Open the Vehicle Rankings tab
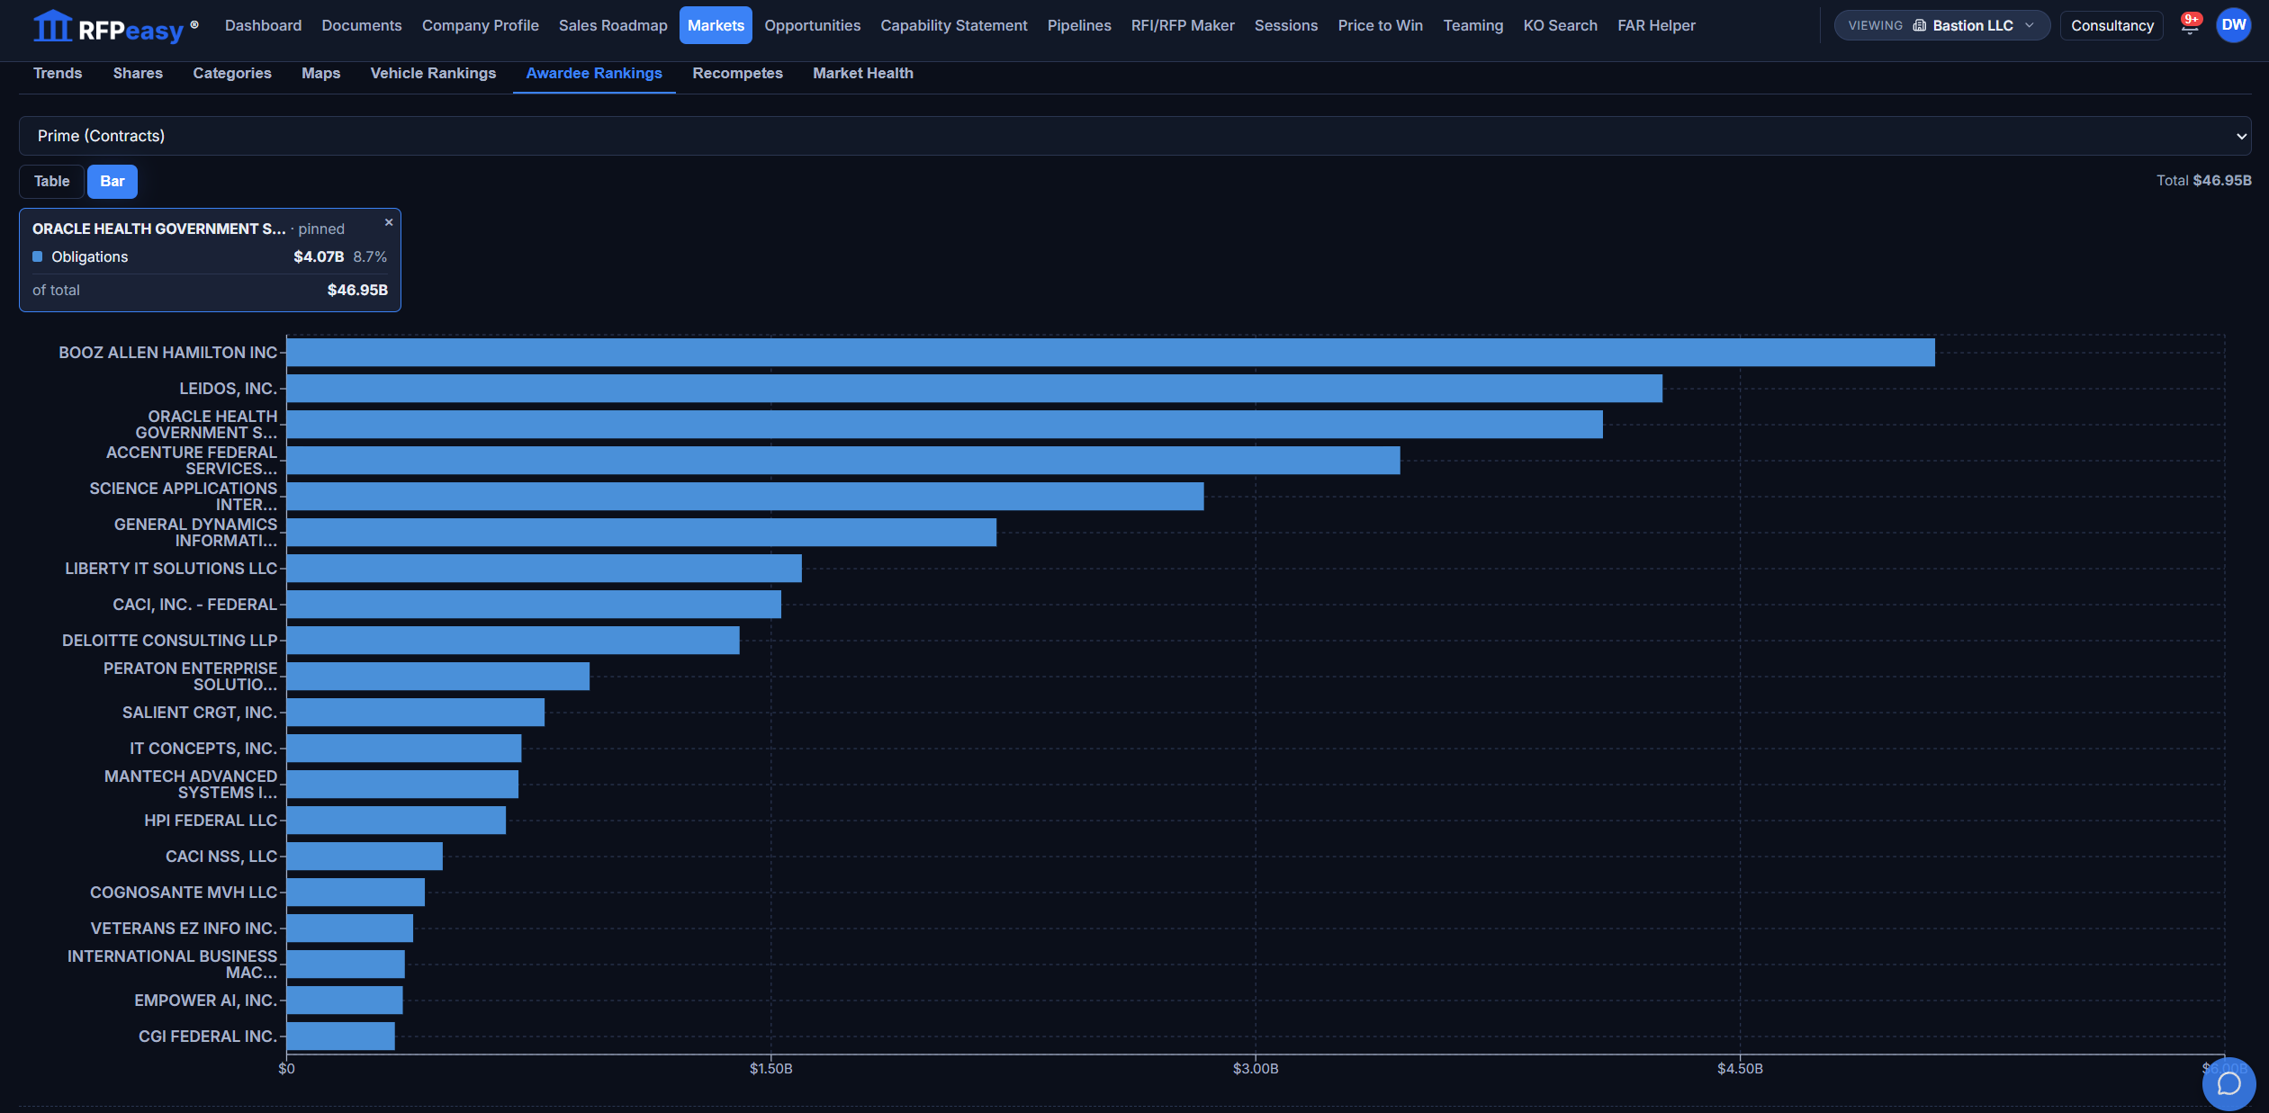This screenshot has height=1113, width=2269. point(433,74)
